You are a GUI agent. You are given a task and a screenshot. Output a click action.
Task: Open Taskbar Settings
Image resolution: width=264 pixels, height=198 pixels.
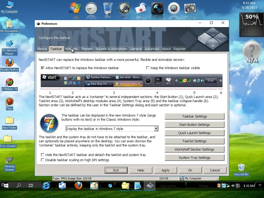(x=194, y=116)
